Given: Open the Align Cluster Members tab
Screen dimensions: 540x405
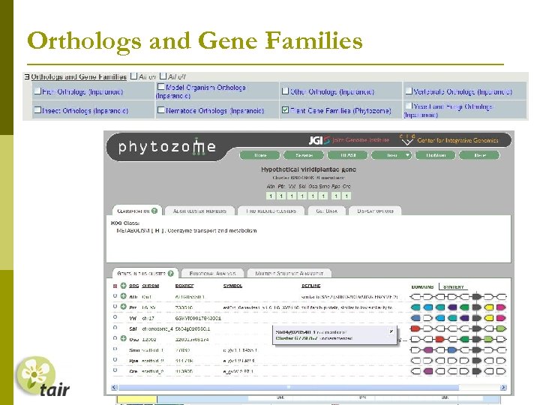Looking at the screenshot, I should (x=199, y=211).
